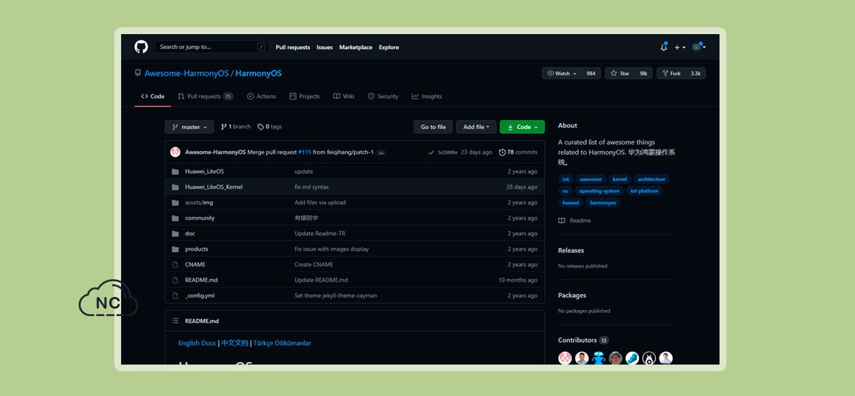Viewport: 855px width, 396px height.
Task: Open Issues in top navigation
Action: (324, 47)
